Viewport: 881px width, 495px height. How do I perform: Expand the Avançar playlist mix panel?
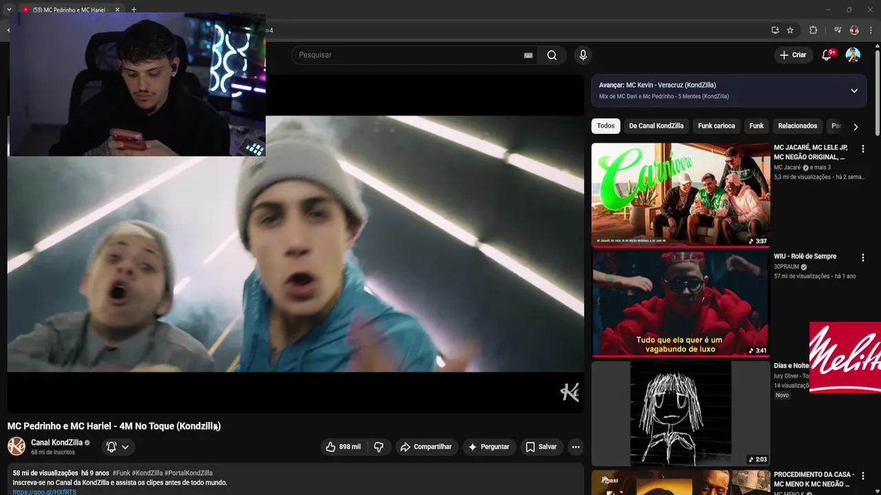coord(854,91)
